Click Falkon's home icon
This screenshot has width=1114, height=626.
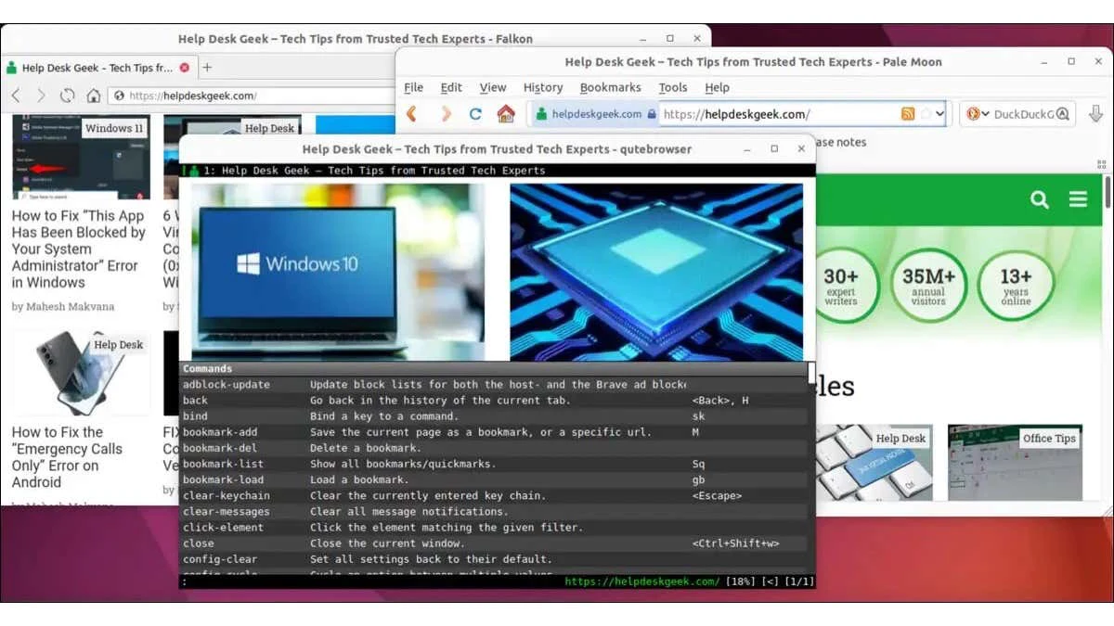click(94, 96)
